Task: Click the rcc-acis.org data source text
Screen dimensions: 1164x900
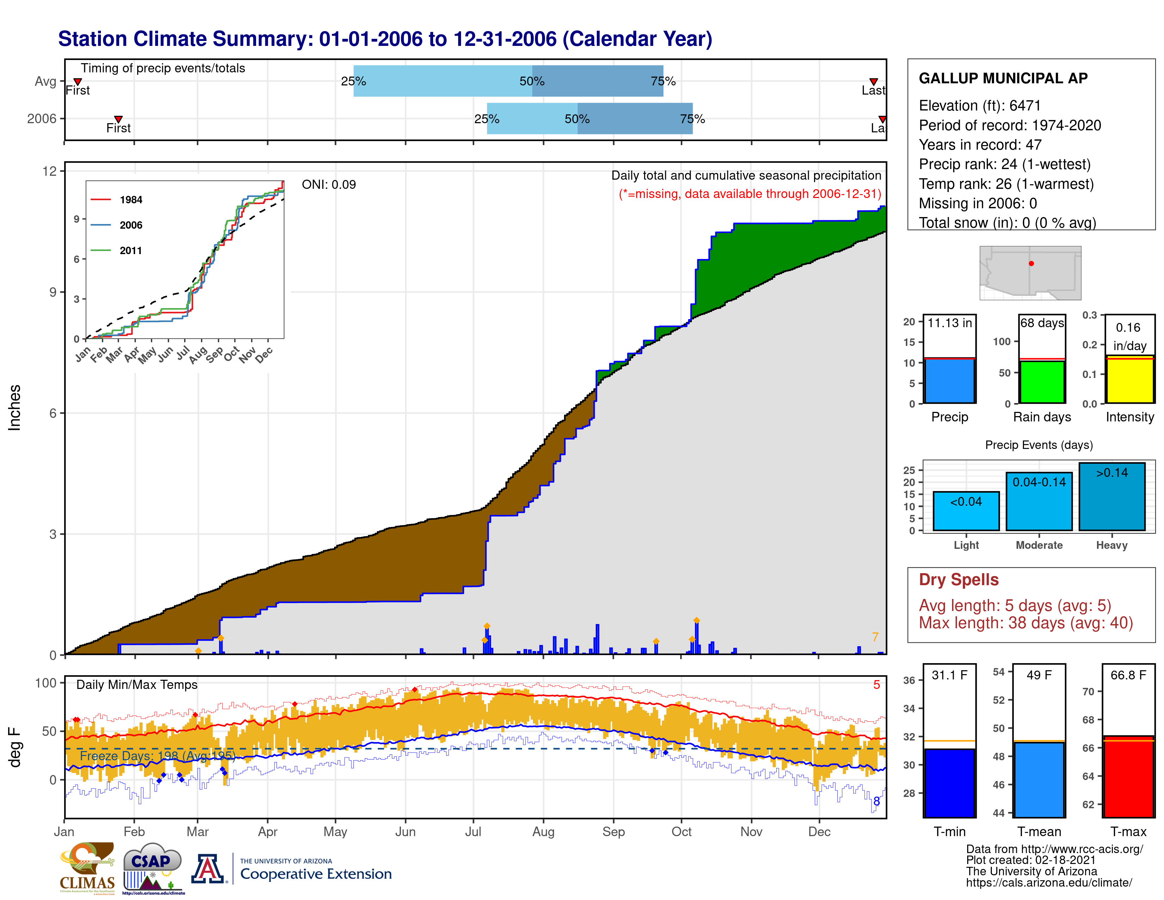Action: click(1054, 849)
